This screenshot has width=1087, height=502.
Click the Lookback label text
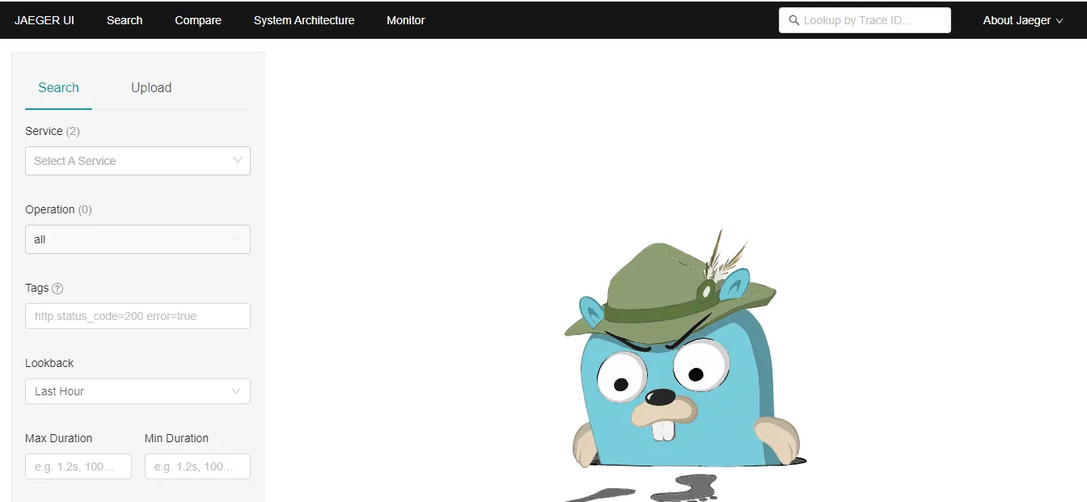49,363
